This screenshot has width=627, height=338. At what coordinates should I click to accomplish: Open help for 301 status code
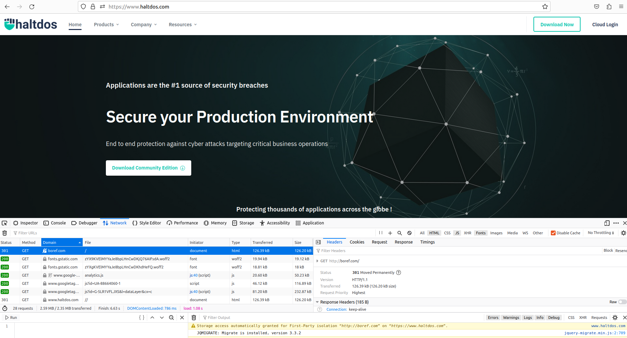(399, 273)
